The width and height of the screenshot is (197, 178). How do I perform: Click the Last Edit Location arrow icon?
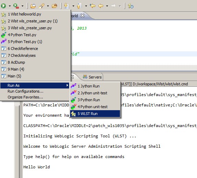[92, 6]
